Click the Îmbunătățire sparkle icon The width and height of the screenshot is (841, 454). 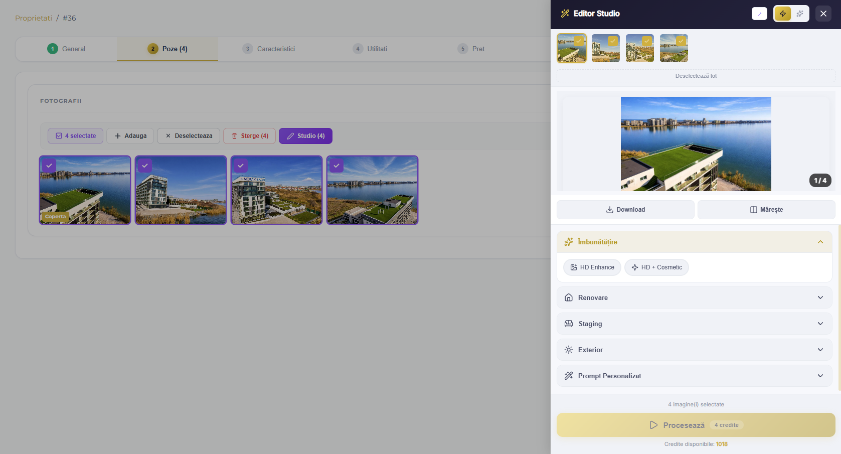(x=569, y=242)
